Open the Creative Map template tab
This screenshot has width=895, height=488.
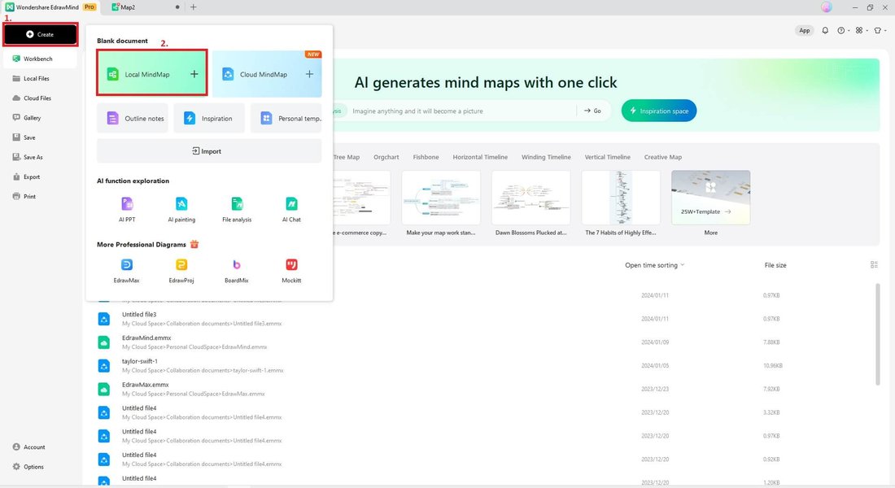click(662, 157)
